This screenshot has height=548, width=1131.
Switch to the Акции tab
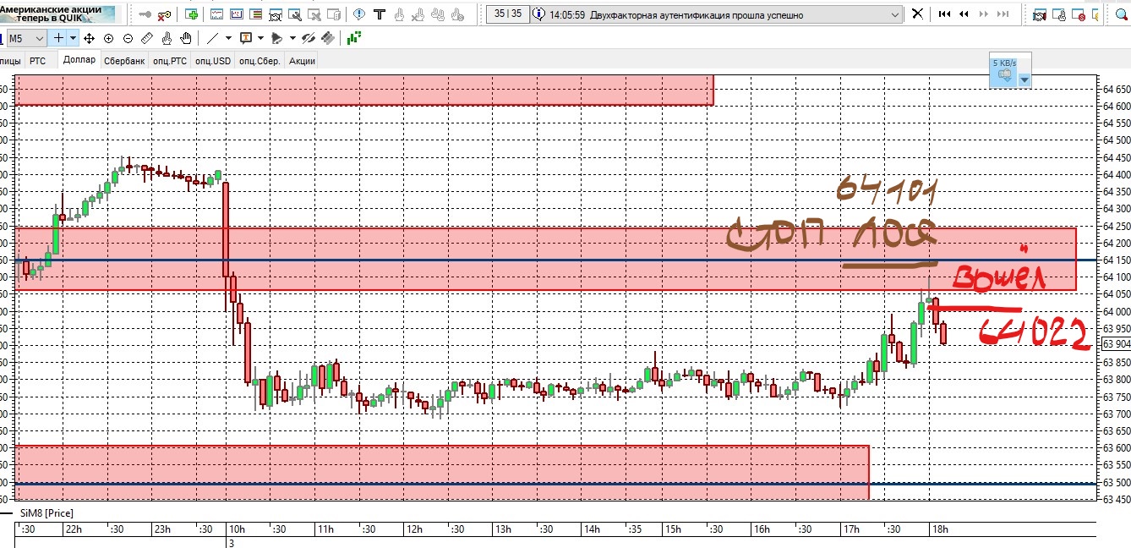302,61
